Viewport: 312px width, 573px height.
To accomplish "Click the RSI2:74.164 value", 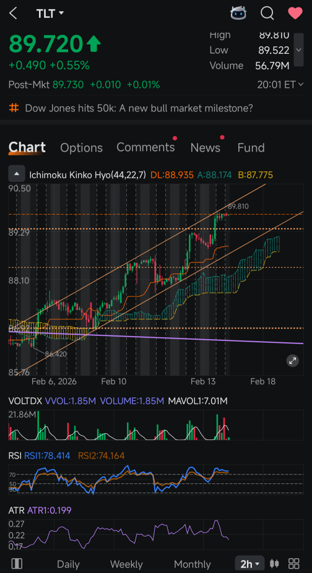I will 102,455.
